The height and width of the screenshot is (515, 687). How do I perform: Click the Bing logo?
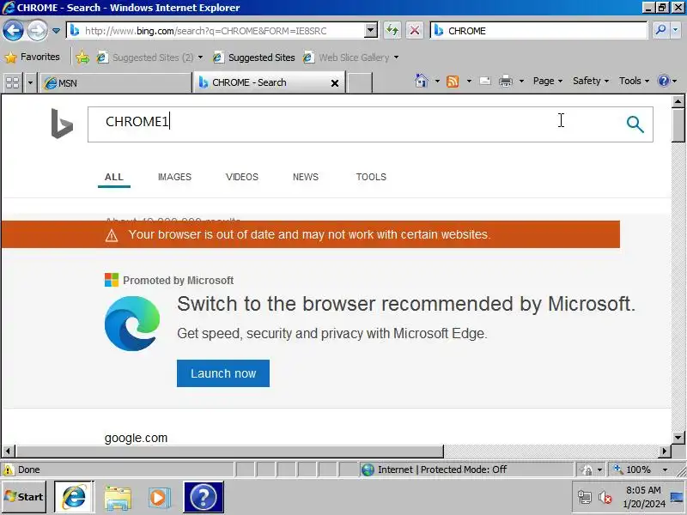tap(62, 123)
